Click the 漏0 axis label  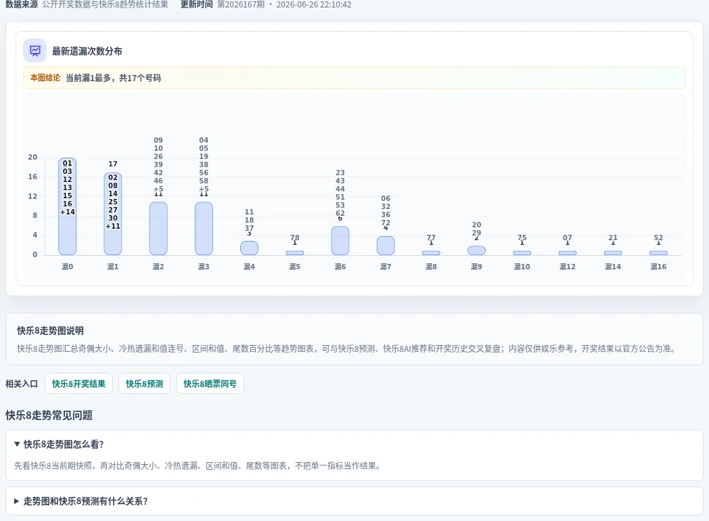point(68,267)
